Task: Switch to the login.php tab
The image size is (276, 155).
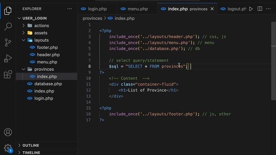Action: (x=97, y=9)
